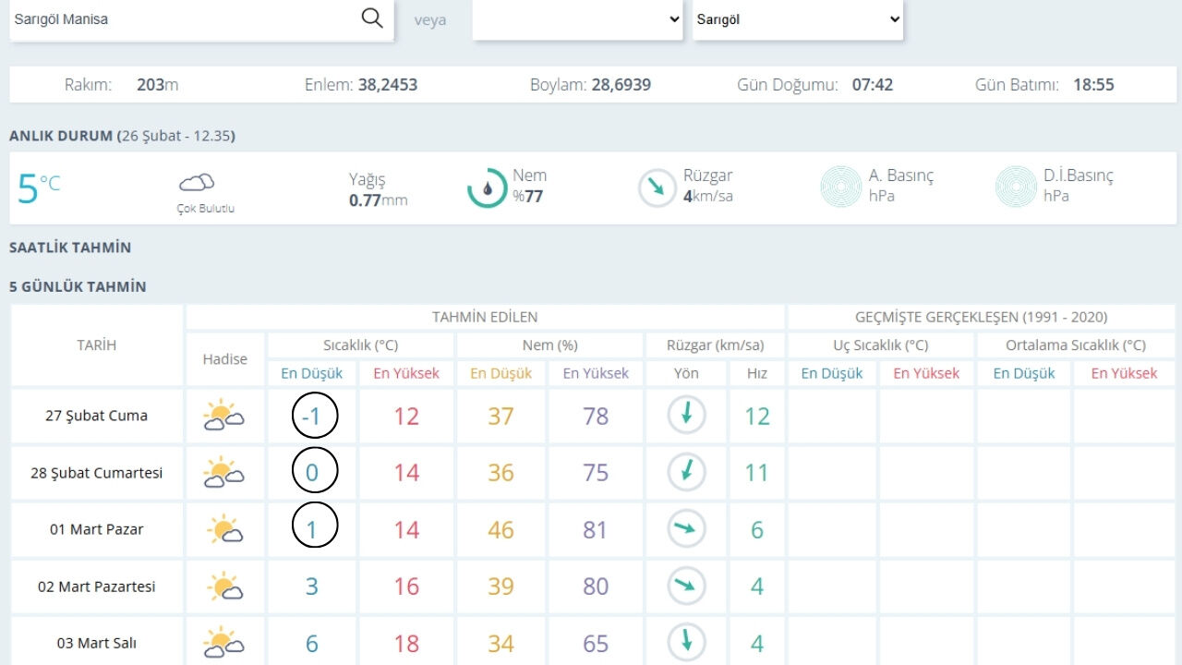Screen dimensions: 1182x665
Task: Open the empty province dropdown
Action: pyautogui.click(x=578, y=19)
